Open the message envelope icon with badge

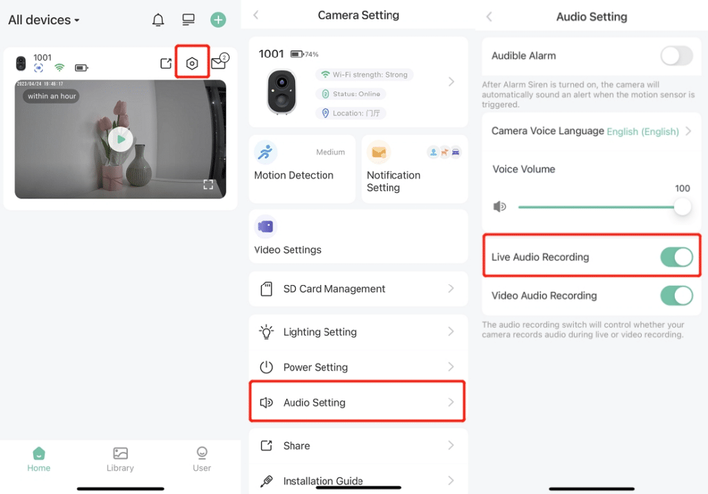(220, 62)
